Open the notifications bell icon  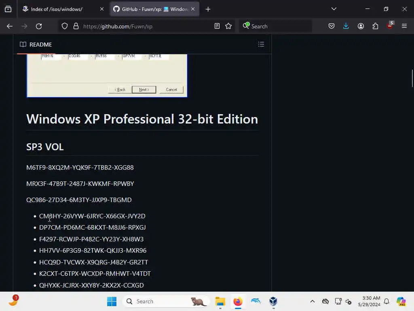tap(387, 301)
